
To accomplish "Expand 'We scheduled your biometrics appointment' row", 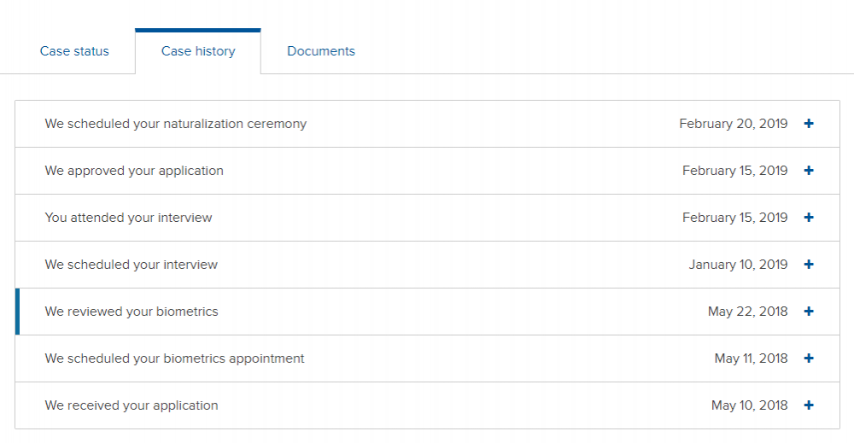I will [x=427, y=358].
